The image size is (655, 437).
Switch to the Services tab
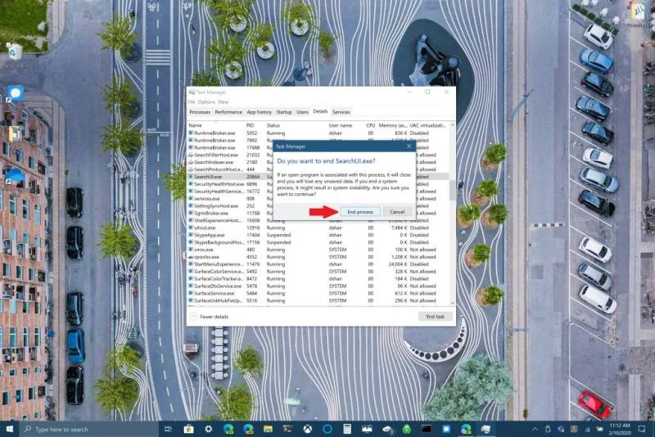coord(341,112)
